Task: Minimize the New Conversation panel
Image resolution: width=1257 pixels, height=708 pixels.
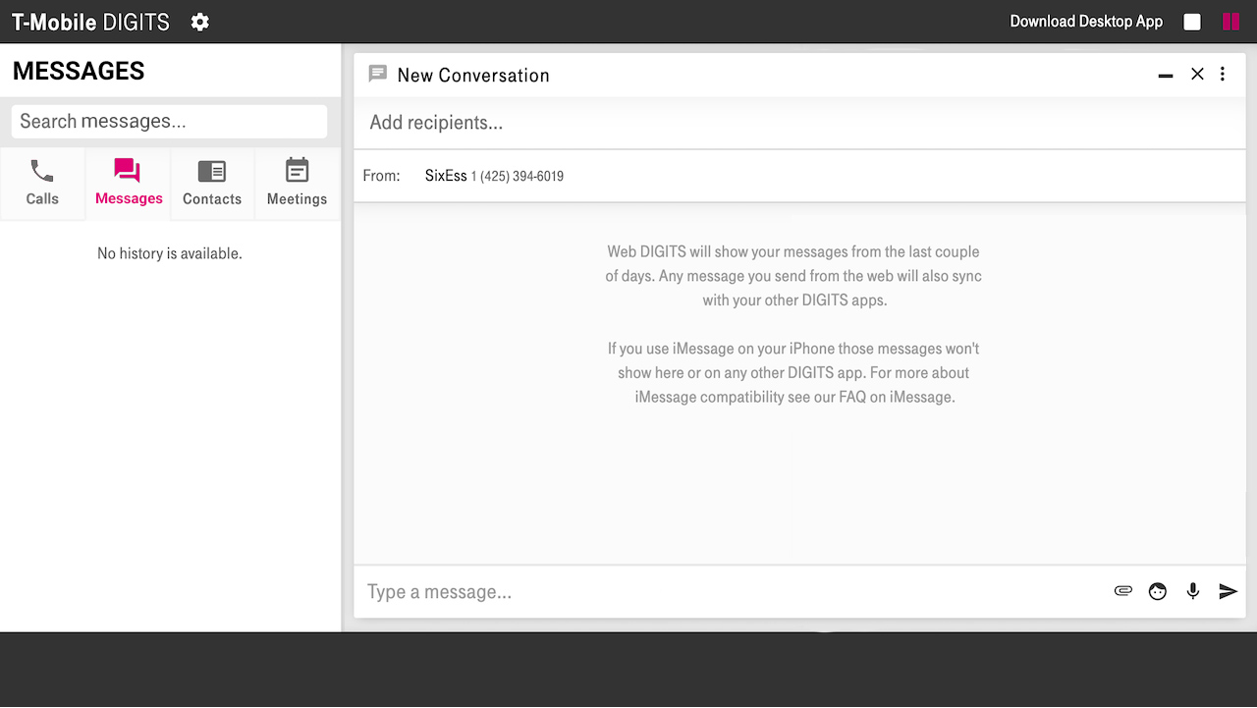Action: pyautogui.click(x=1166, y=75)
